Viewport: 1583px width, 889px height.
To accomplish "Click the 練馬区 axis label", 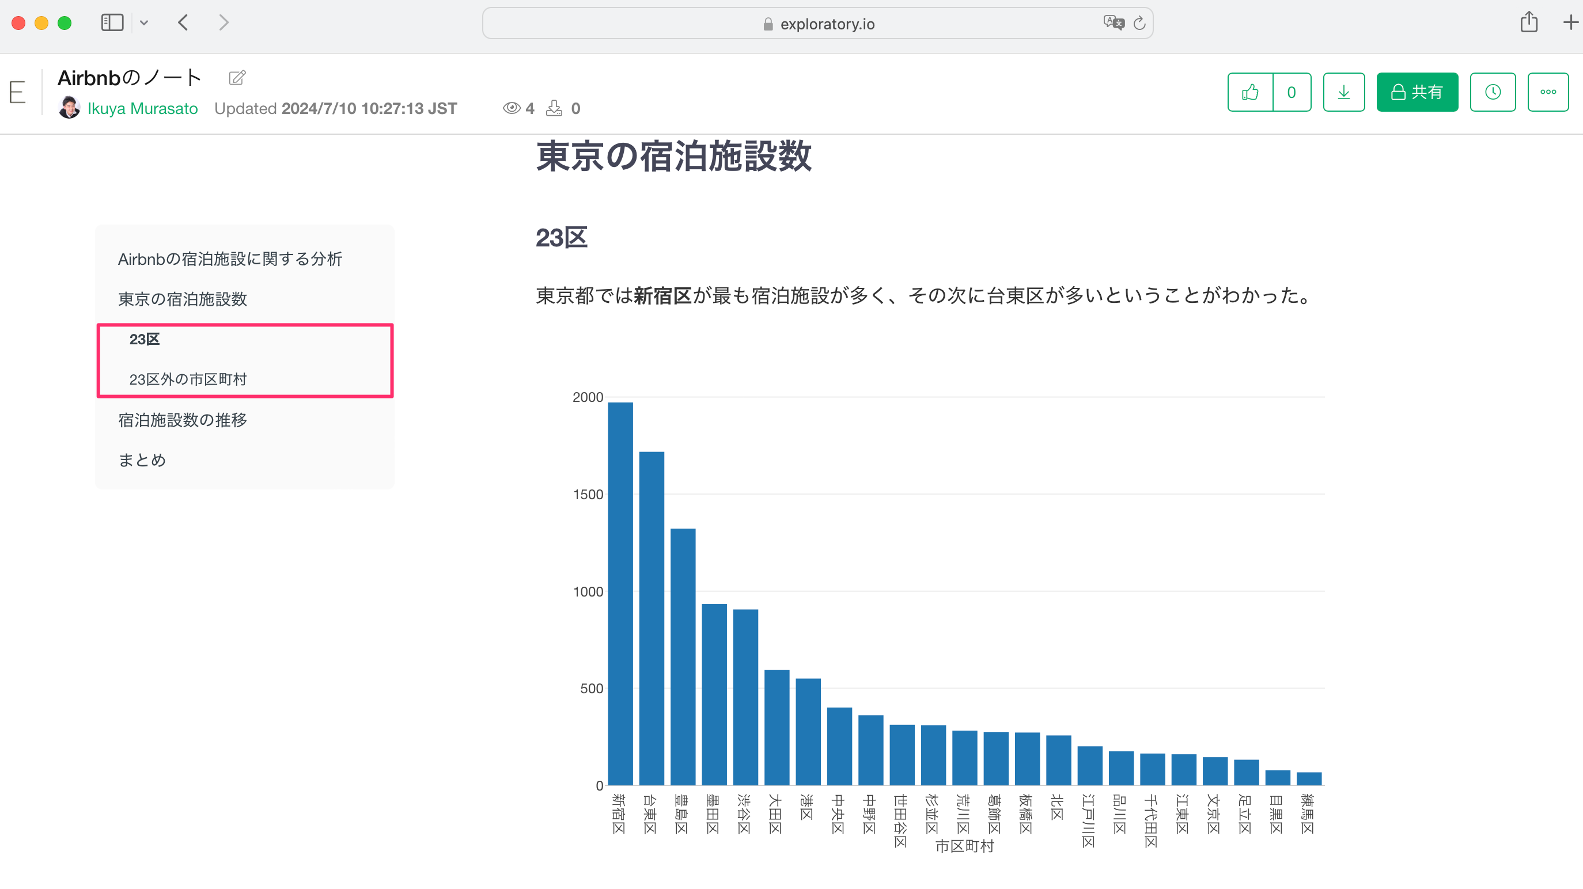I will (1308, 814).
